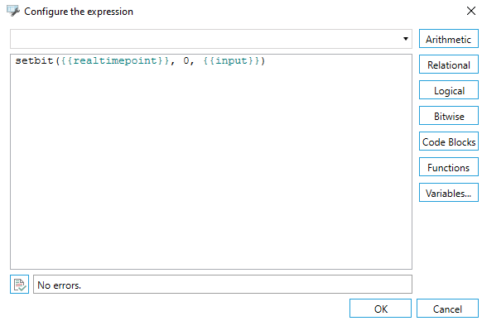Expand the dropdown arrow above the expression
Viewport: 482px width, 321px height.
(406, 39)
